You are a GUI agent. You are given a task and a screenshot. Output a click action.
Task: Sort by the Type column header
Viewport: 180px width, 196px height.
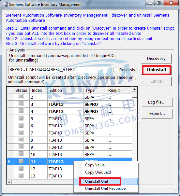[95, 90]
